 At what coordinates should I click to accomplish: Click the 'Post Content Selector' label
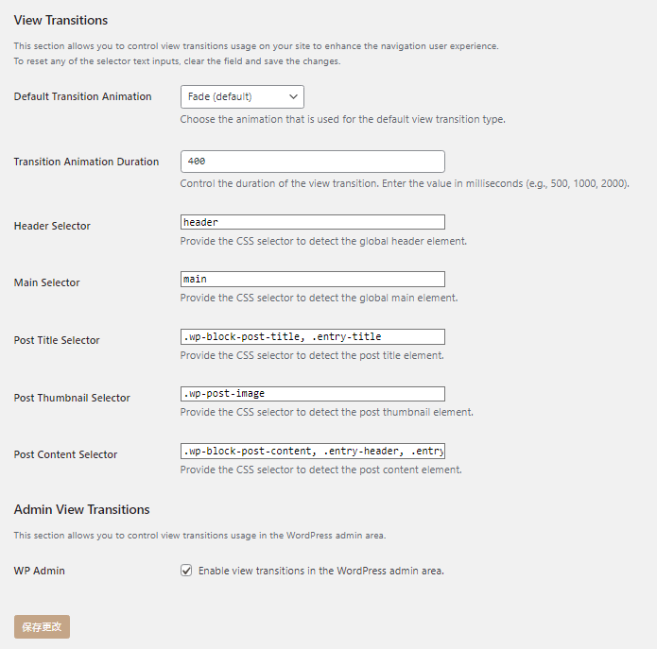[x=65, y=454]
